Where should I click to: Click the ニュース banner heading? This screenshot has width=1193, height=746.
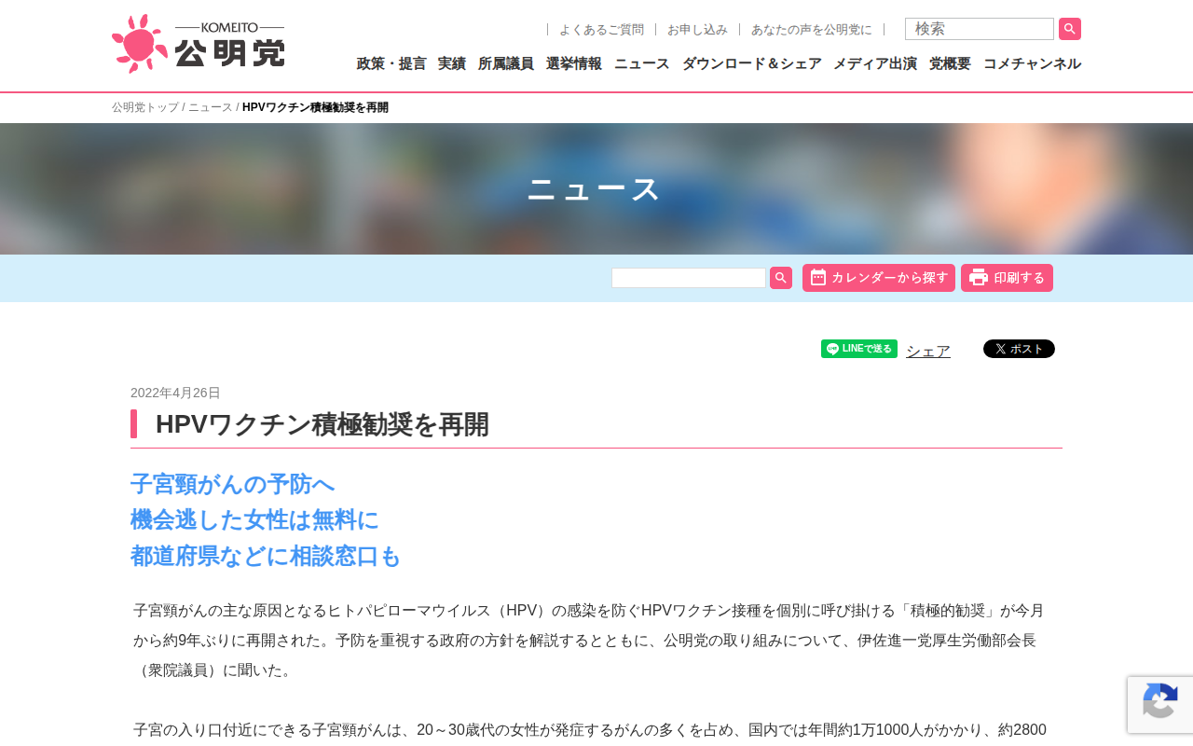pyautogui.click(x=595, y=189)
